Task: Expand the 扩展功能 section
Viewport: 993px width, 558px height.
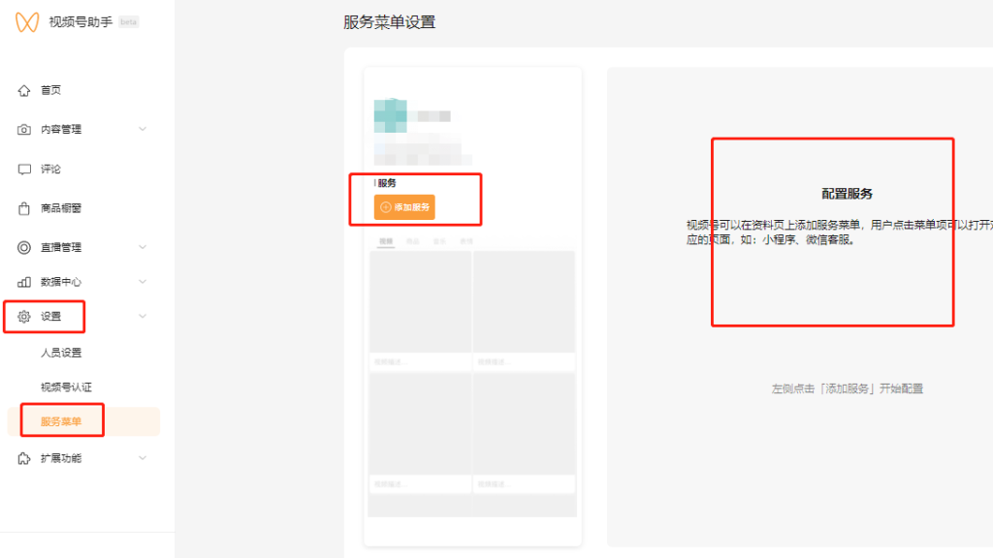Action: [x=143, y=458]
